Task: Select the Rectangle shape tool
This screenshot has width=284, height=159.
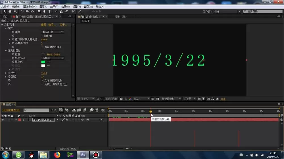Action: tap(39, 11)
